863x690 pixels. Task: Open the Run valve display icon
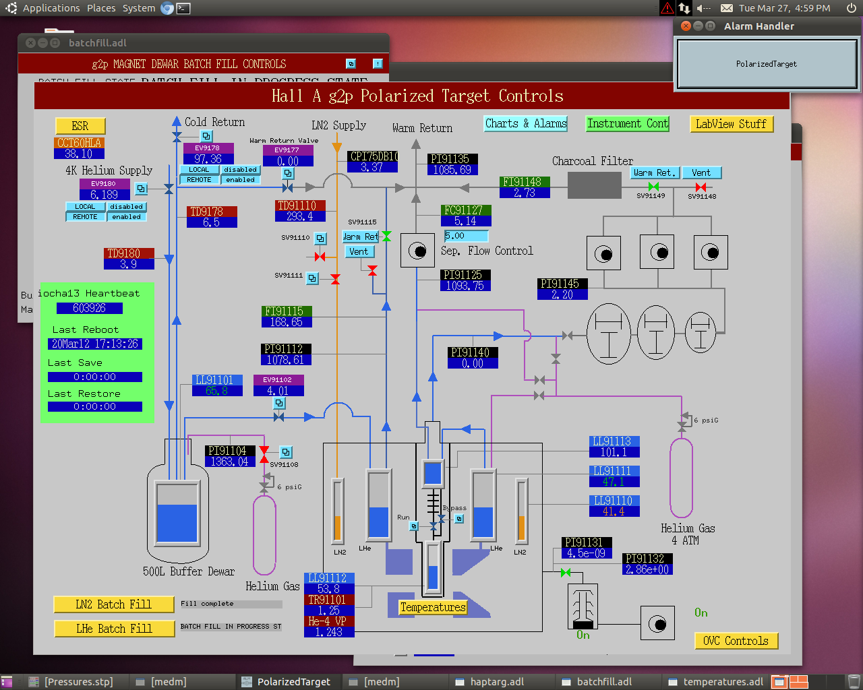(x=414, y=526)
